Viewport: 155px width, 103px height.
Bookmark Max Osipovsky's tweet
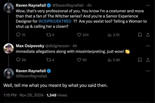[140, 60]
